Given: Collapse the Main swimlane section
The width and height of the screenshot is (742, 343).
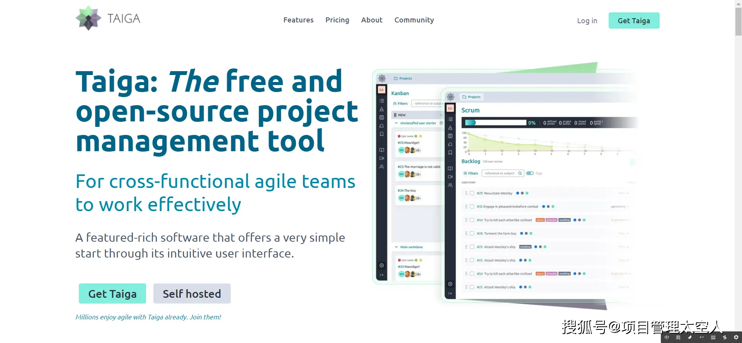Looking at the screenshot, I should [x=396, y=247].
